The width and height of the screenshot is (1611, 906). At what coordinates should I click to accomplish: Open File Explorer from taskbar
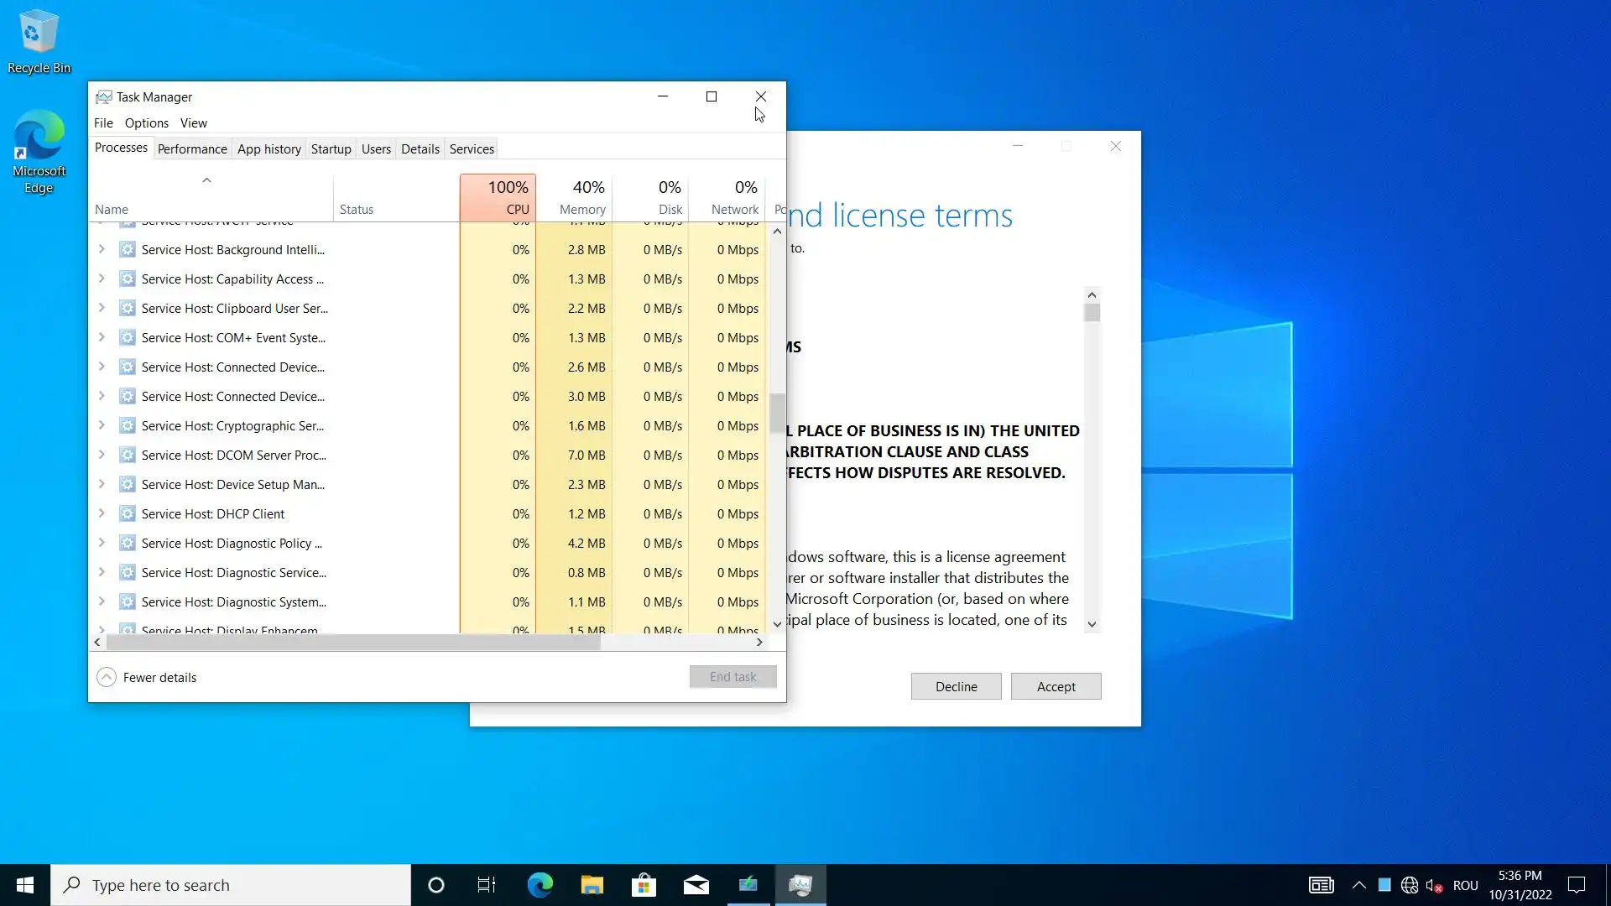592,885
